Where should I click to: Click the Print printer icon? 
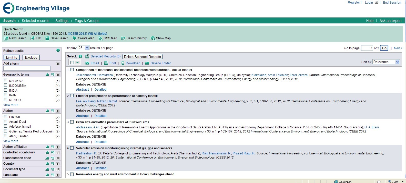[106, 63]
